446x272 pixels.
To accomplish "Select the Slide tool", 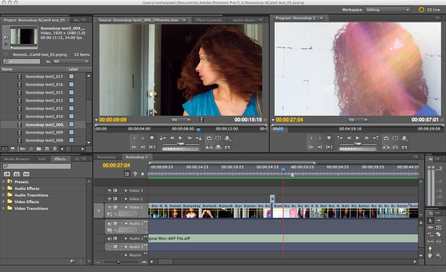I will 439,241.
